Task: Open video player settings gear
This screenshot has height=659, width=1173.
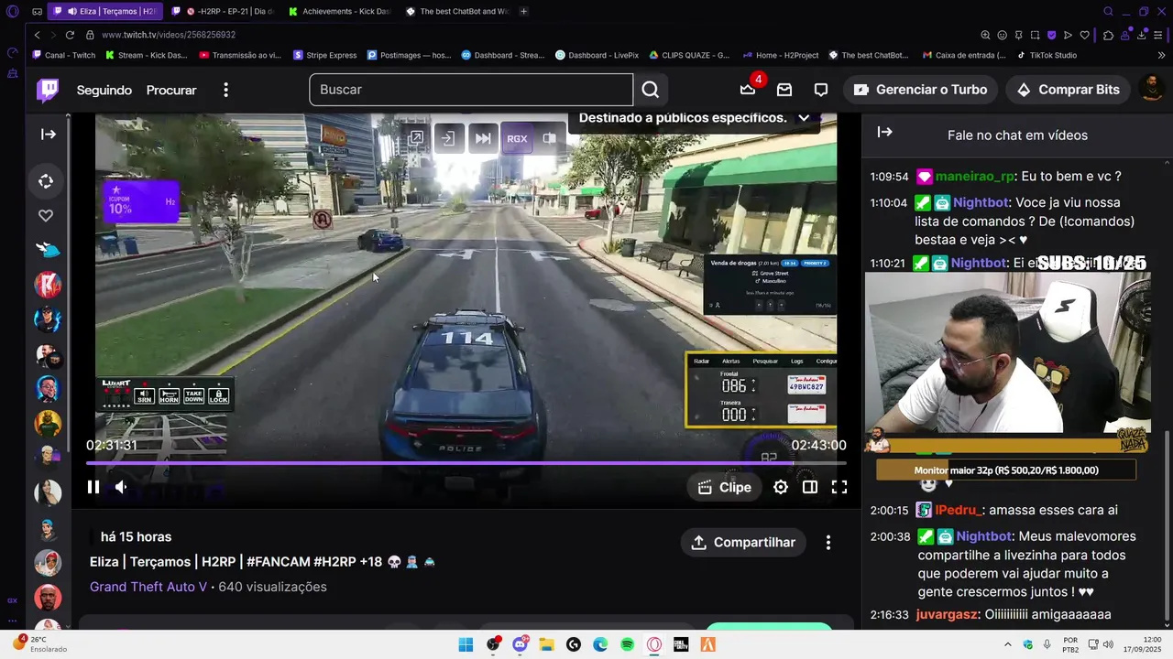Action: 781,487
